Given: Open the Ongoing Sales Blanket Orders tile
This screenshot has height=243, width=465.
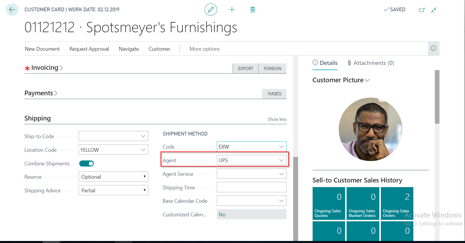Looking at the screenshot, I should [363, 204].
